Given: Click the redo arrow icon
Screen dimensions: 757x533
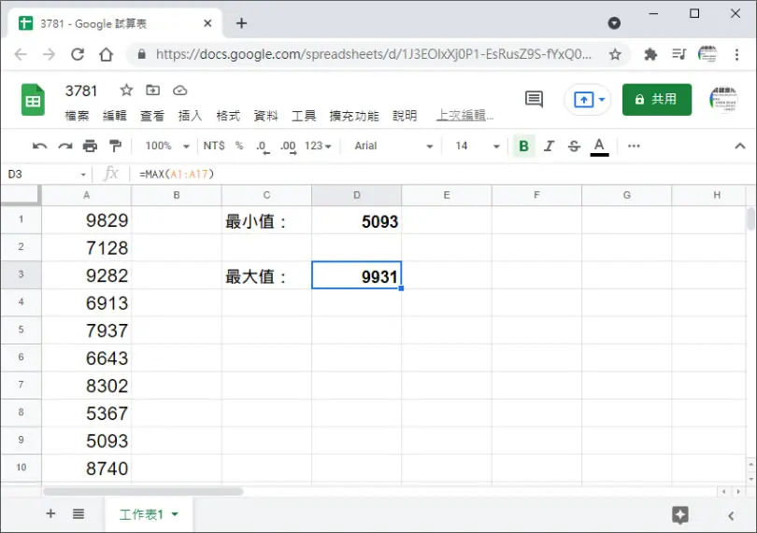Looking at the screenshot, I should tap(65, 147).
